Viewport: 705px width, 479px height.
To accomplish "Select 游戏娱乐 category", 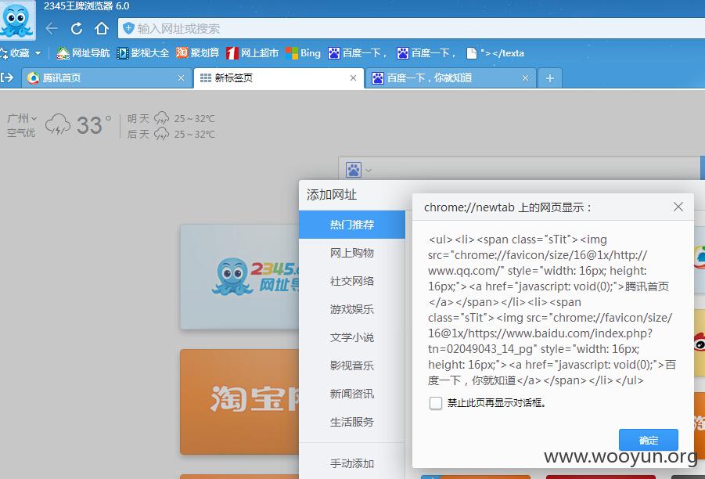I will [351, 309].
